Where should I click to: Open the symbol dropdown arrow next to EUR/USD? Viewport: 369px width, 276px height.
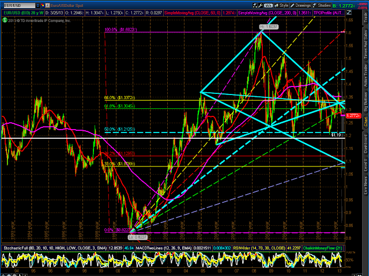pyautogui.click(x=38, y=5)
